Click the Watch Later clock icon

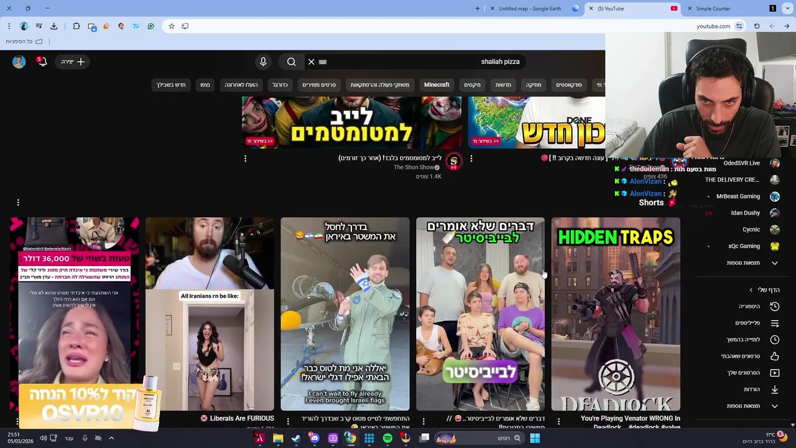click(x=775, y=340)
